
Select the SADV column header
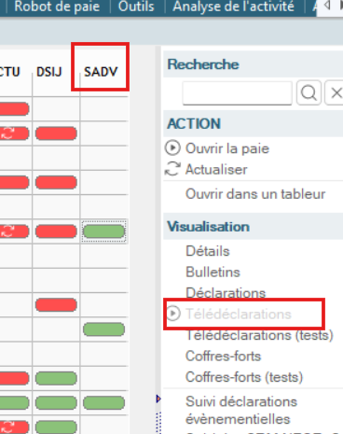pyautogui.click(x=101, y=72)
